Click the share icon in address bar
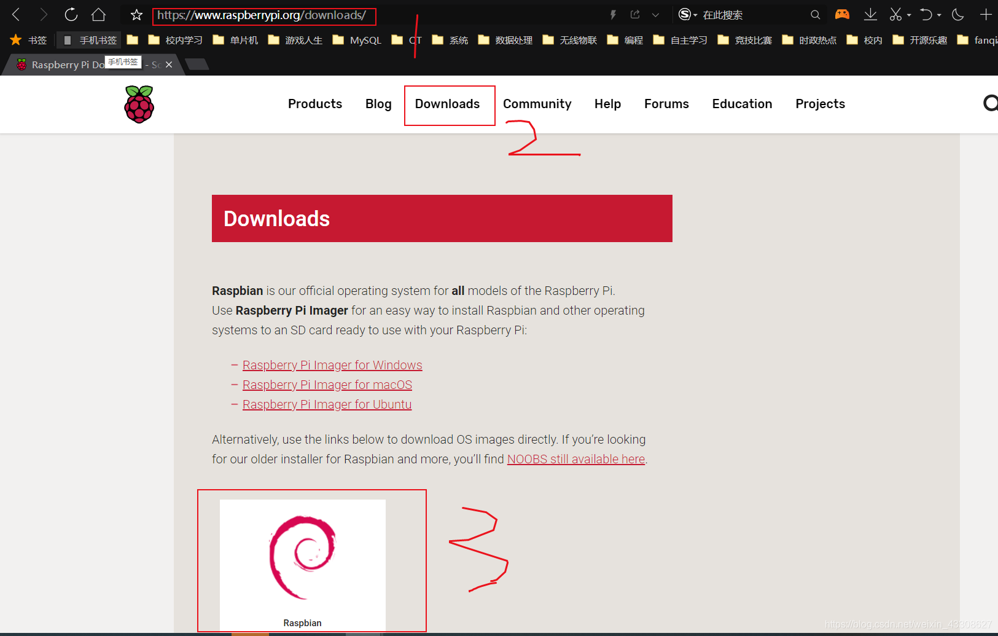The height and width of the screenshot is (636, 998). 635,15
